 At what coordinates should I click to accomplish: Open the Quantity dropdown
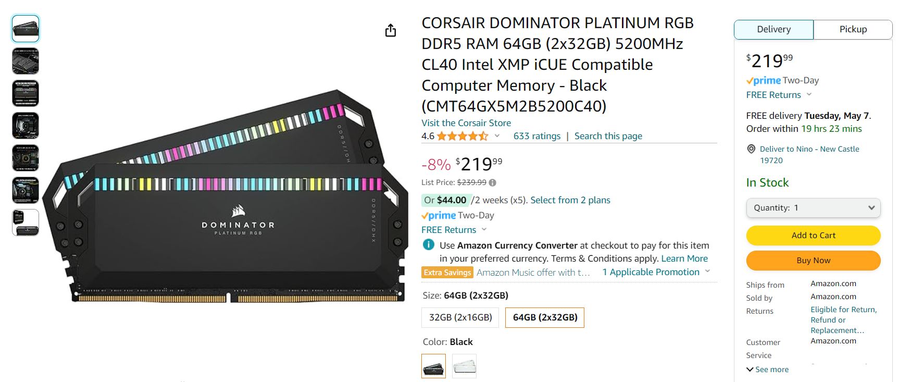813,208
